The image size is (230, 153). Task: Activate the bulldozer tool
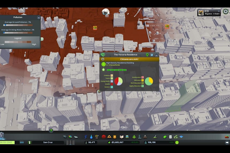point(227,137)
